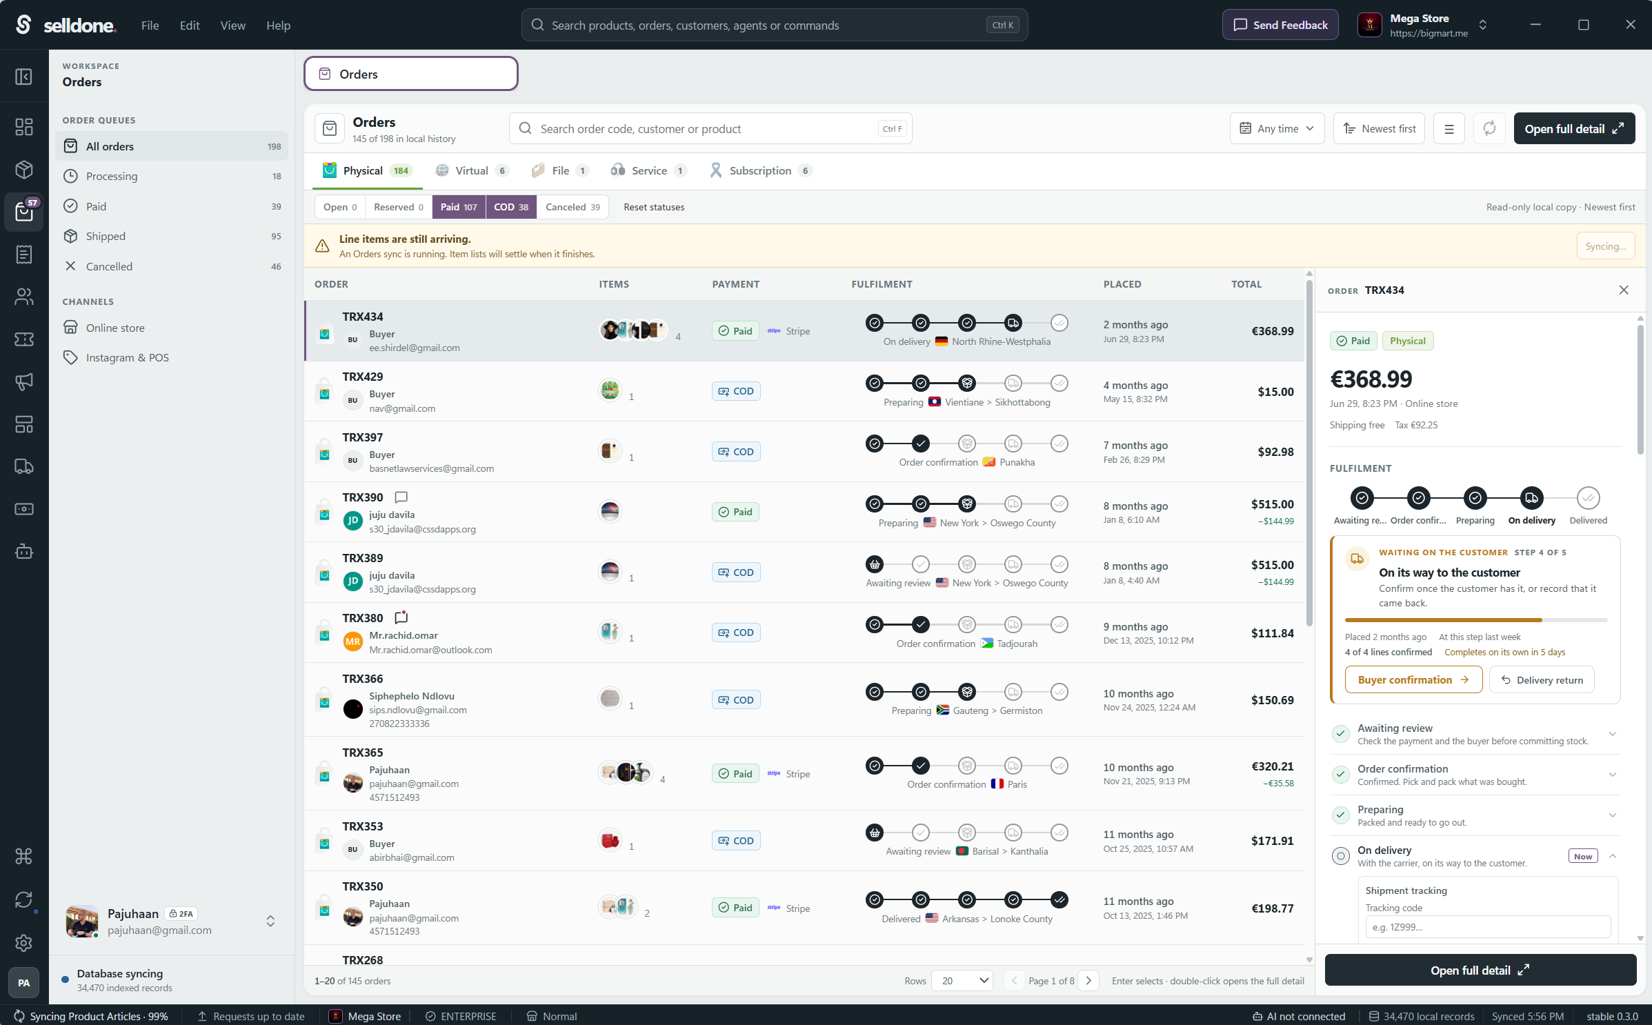Screen dimensions: 1652x1025
Task: Click the order search field
Action: point(710,128)
